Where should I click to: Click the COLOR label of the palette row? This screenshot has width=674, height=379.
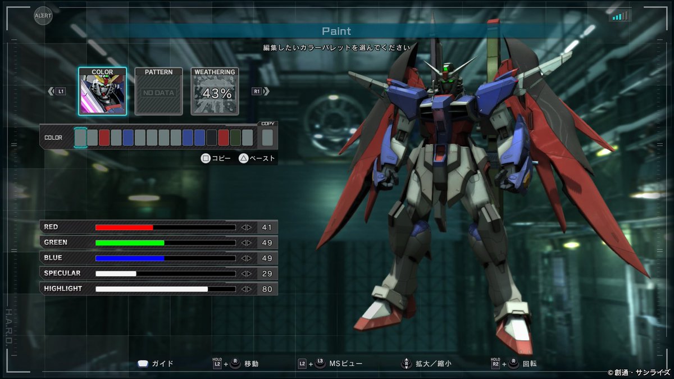(x=53, y=138)
